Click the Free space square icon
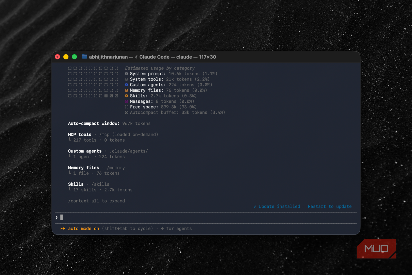Image resolution: width=412 pixels, height=275 pixels. (x=126, y=107)
